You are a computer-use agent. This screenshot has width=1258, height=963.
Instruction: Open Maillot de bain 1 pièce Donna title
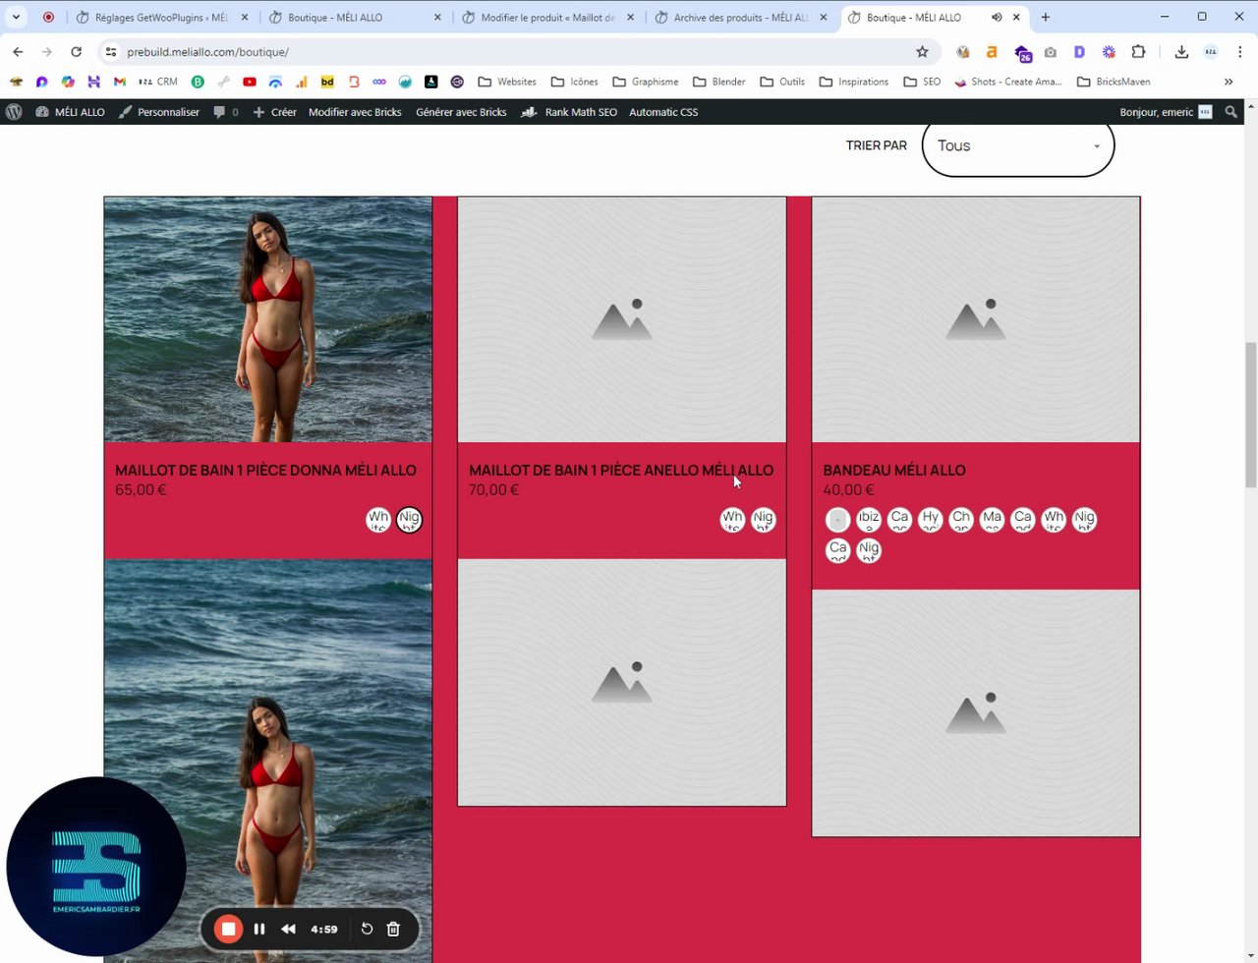pyautogui.click(x=265, y=471)
